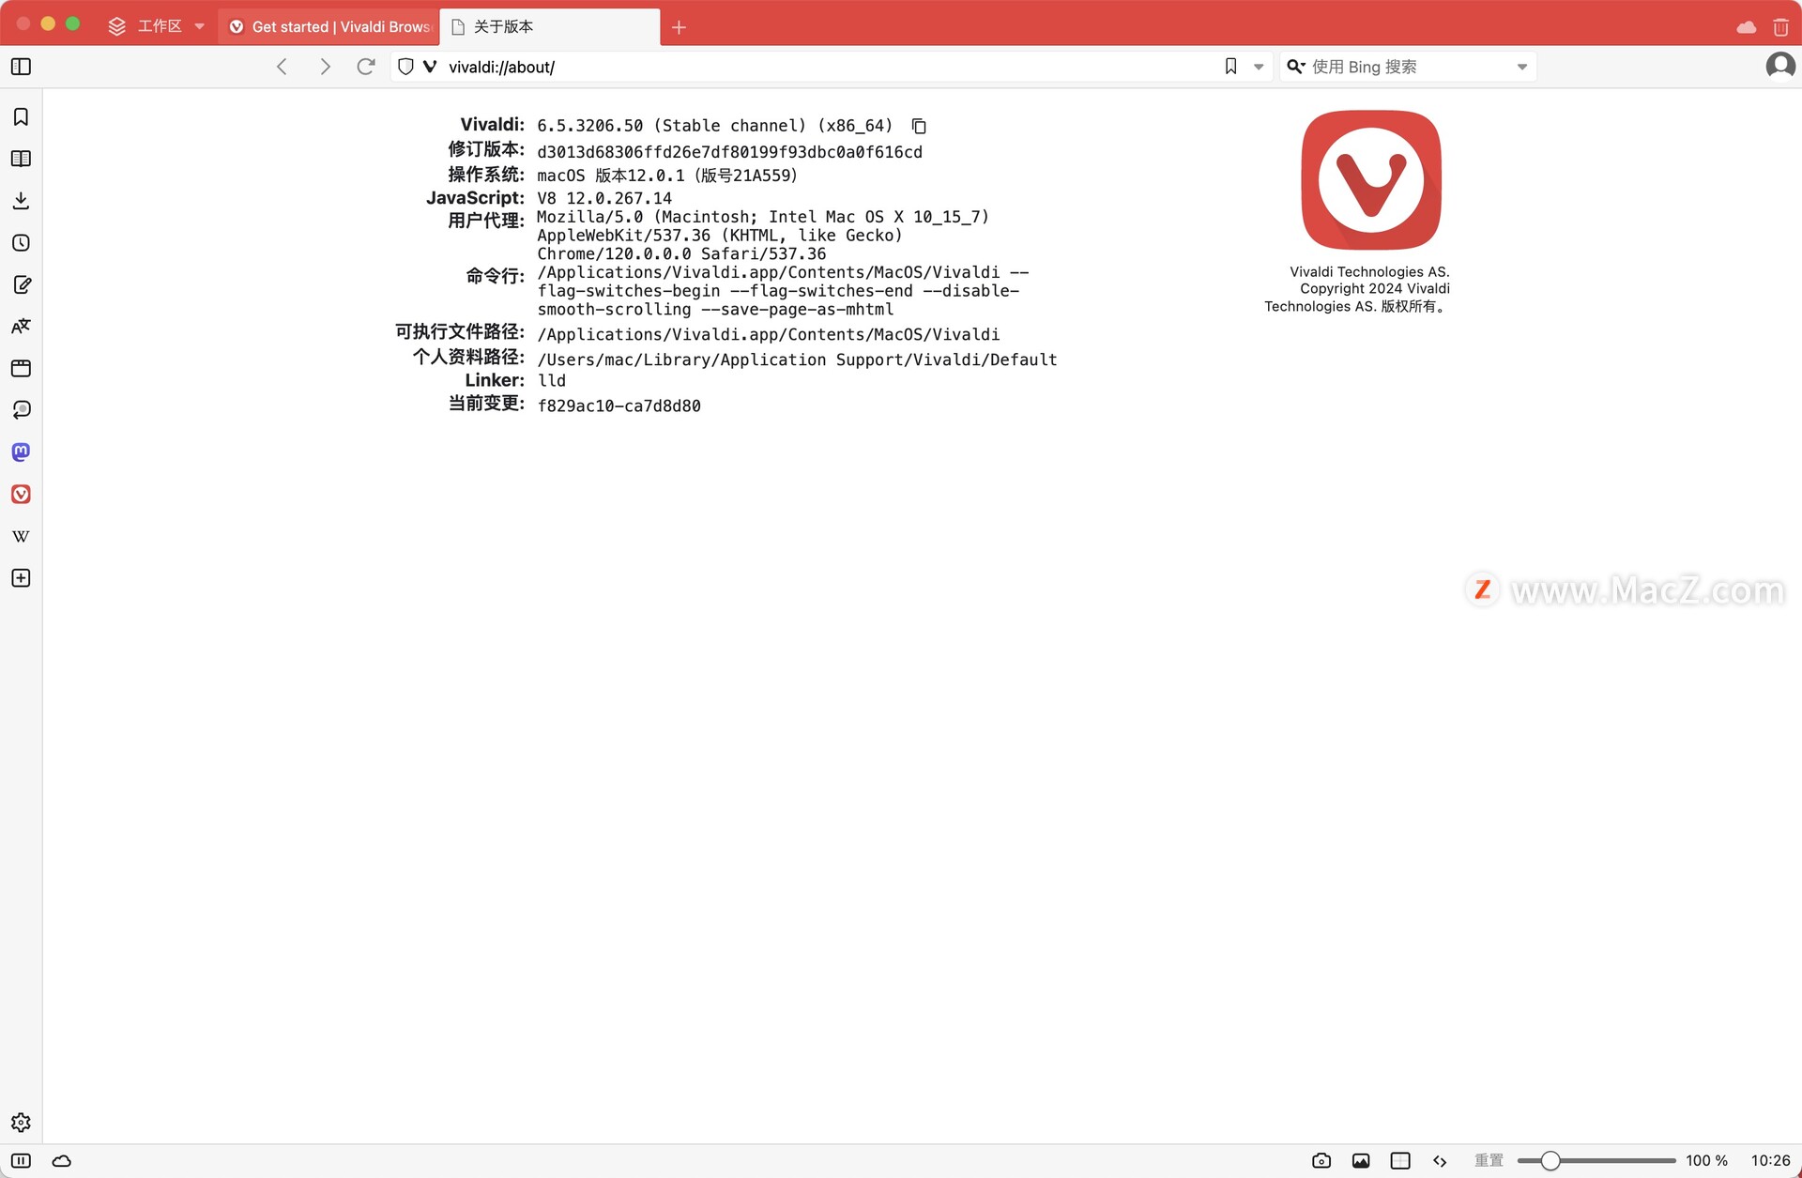
Task: Open the tracker blocker shield icon
Action: 405,67
